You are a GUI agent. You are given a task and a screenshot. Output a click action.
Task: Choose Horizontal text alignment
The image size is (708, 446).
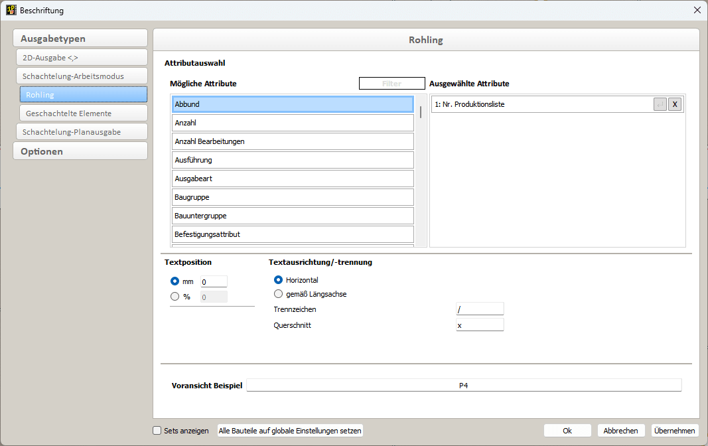point(278,280)
